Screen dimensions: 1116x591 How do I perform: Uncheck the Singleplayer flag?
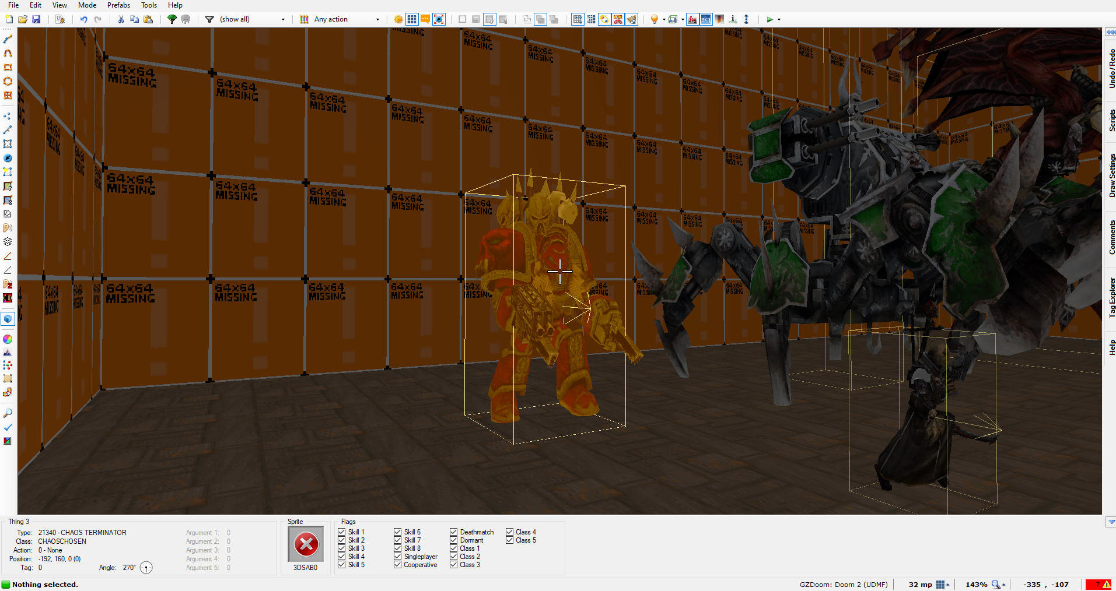click(x=397, y=556)
